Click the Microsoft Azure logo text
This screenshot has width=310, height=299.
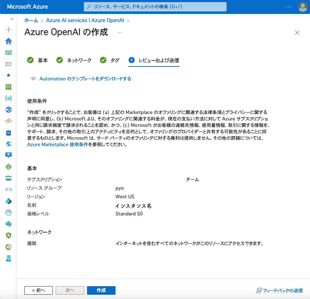click(x=27, y=7)
